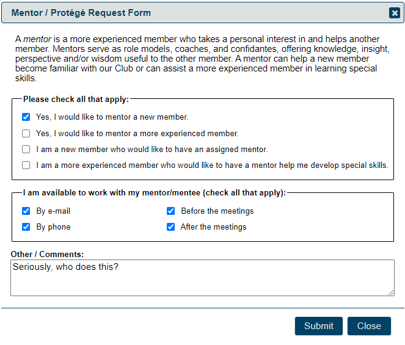This screenshot has width=405, height=345.
Task: Click the 'Other / Comments:' label
Action: tap(47, 255)
